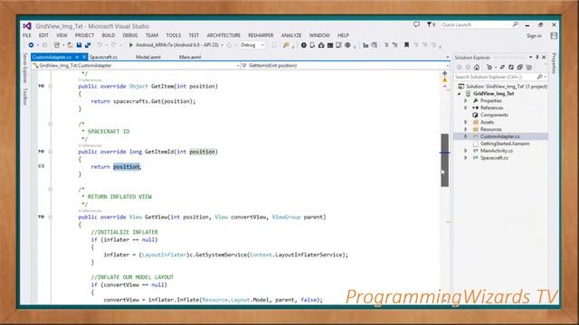Collapse the SPACECRAFT ID comment outline toggle
The width and height of the screenshot is (579, 325).
pos(51,125)
